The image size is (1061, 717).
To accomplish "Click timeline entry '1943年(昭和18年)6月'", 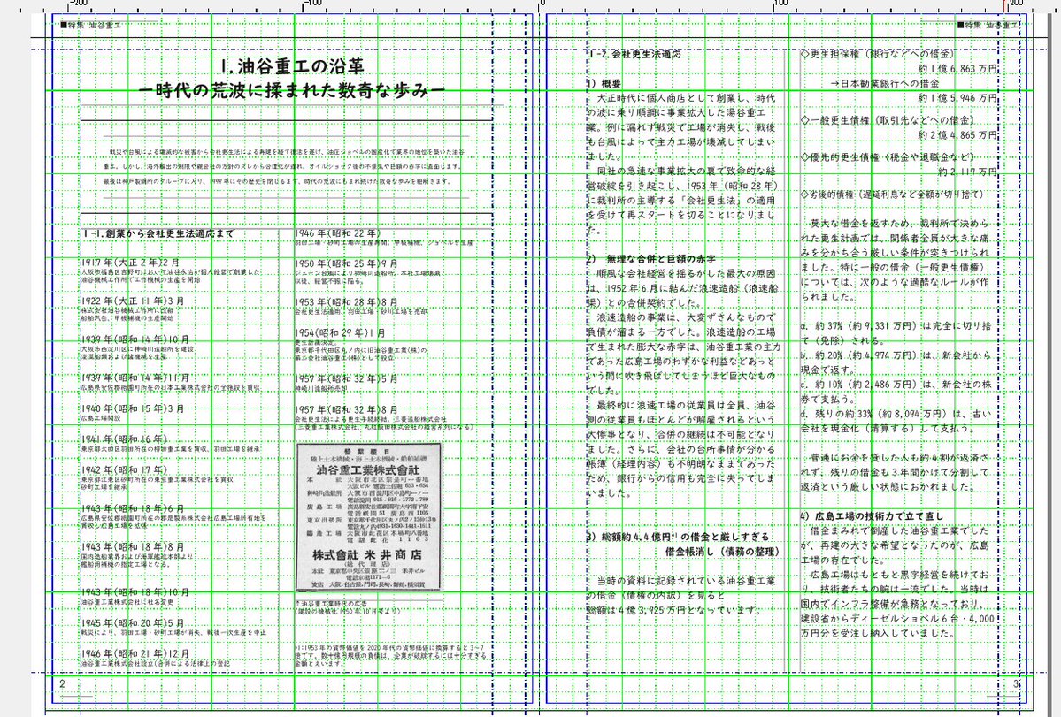I will coord(132,508).
